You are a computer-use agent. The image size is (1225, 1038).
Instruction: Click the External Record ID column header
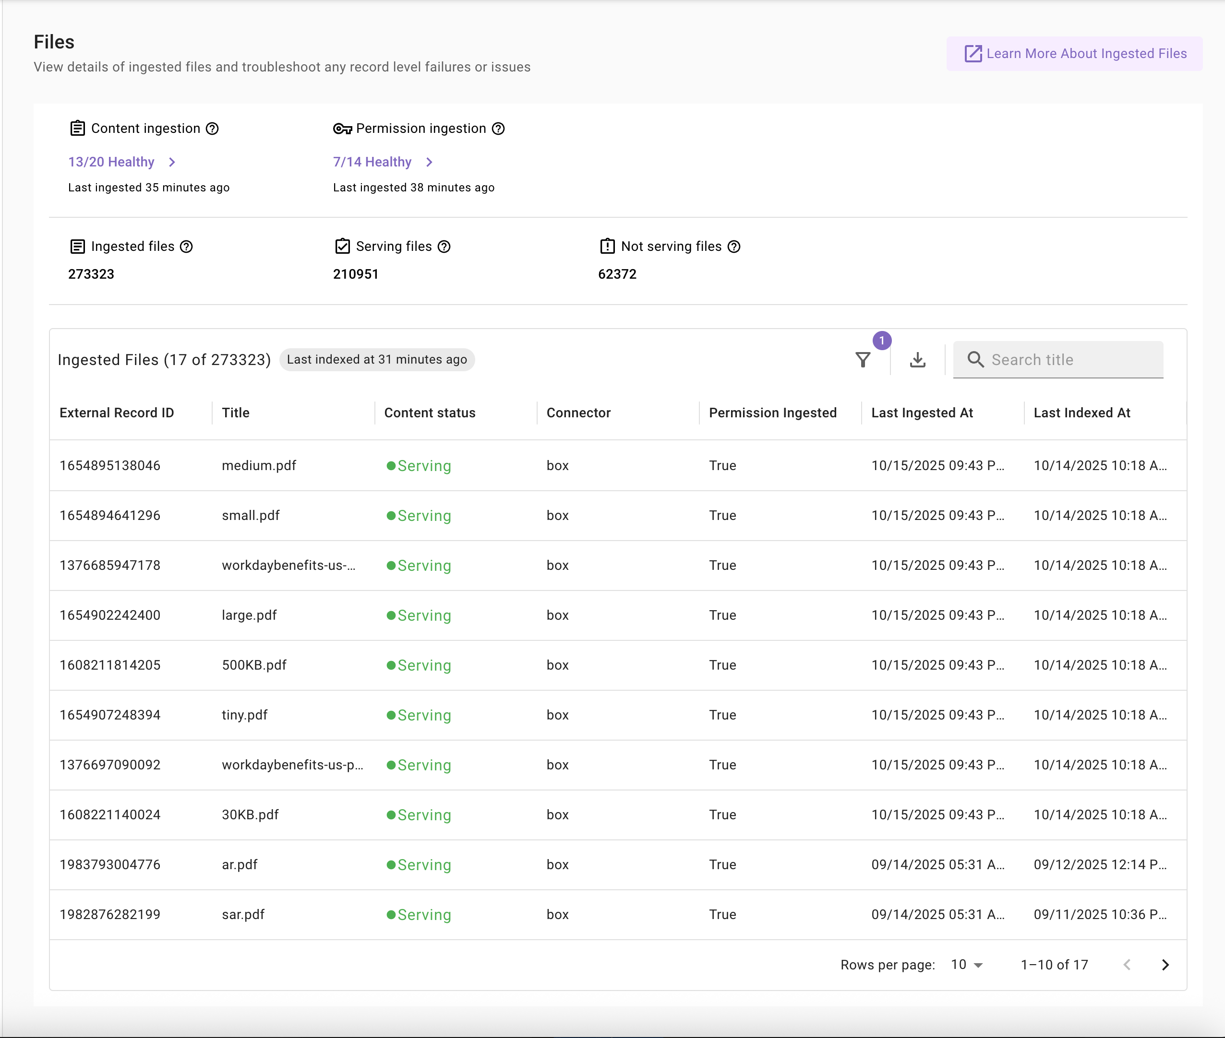click(117, 413)
